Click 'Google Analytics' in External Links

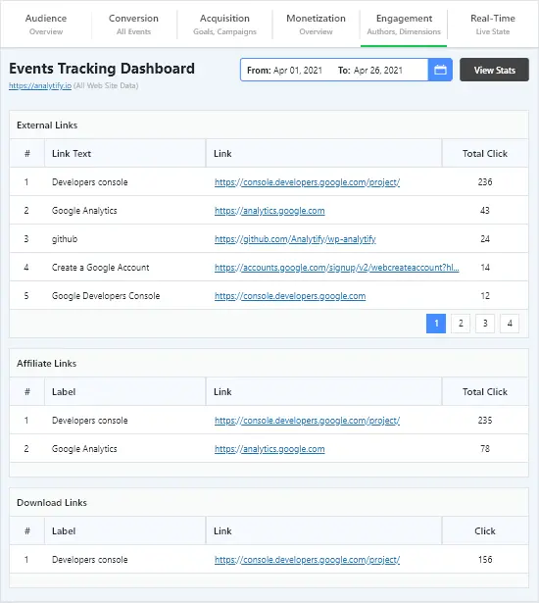(x=84, y=211)
